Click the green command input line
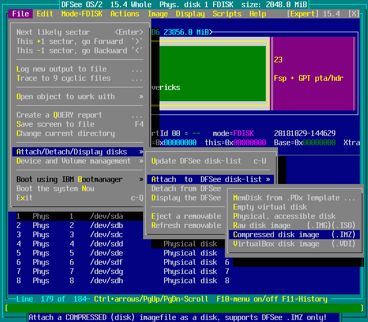Screen dimensions: 368x322 click(184, 308)
